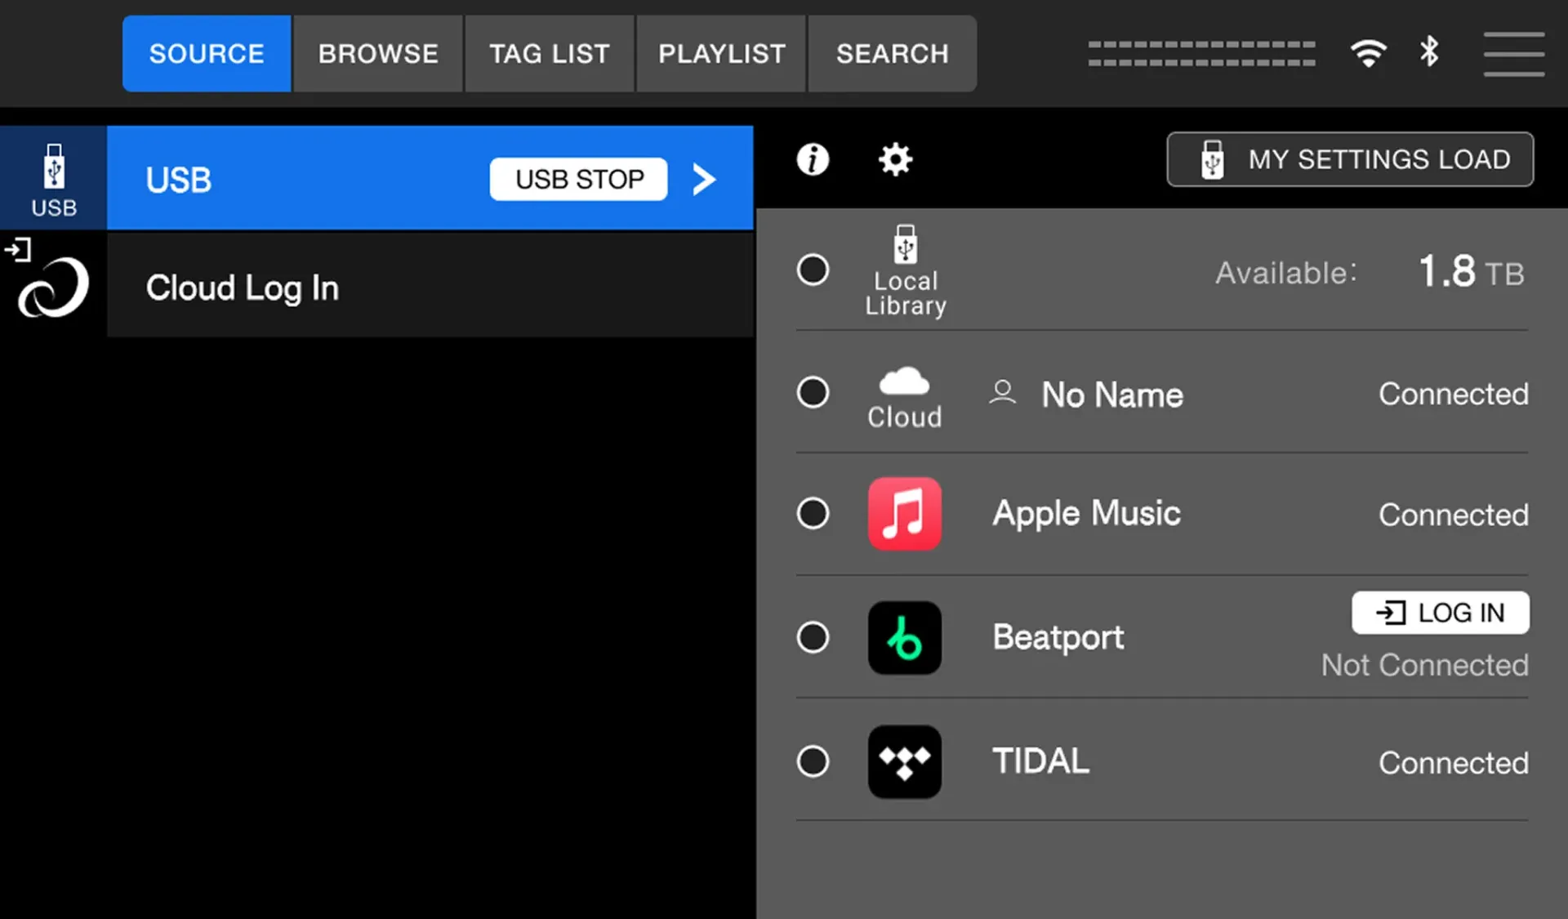Click the USB drive sidebar icon
The height and width of the screenshot is (919, 1568).
(x=54, y=179)
